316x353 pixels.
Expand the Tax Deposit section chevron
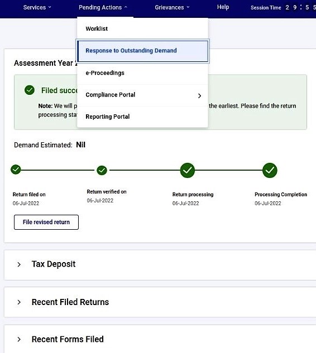[x=19, y=264]
